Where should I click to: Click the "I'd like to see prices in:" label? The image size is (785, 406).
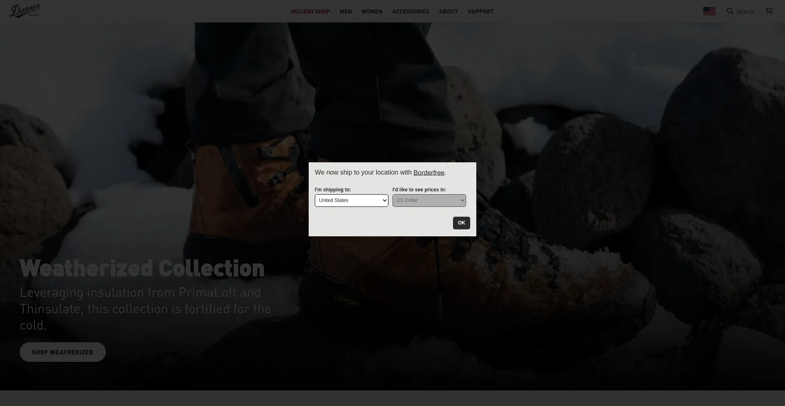coord(419,190)
